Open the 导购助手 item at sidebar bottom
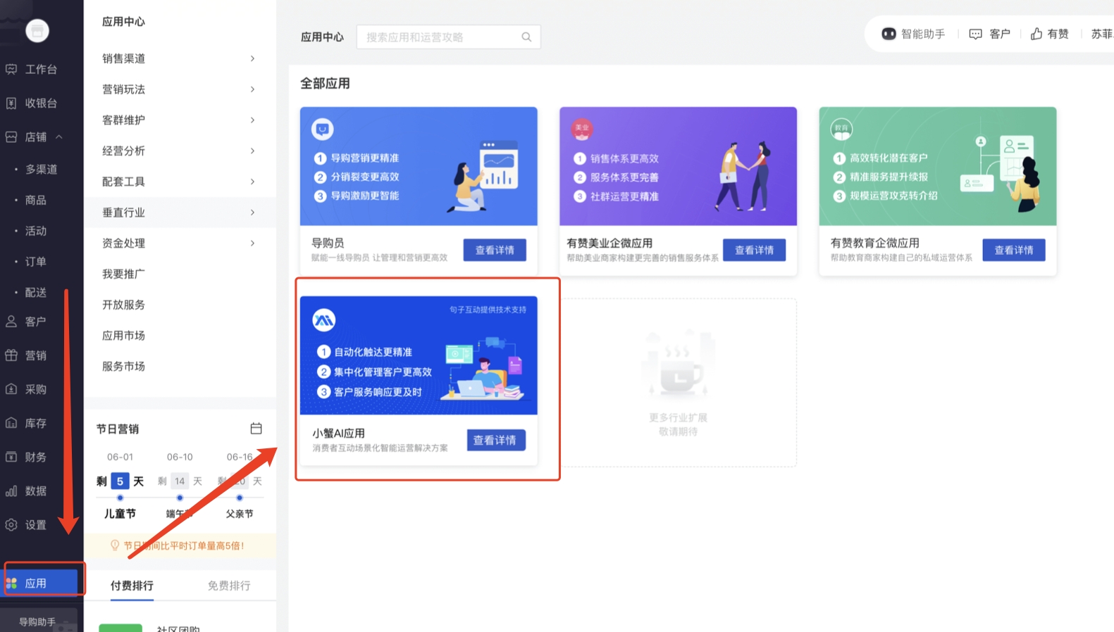This screenshot has width=1114, height=632. [x=37, y=621]
